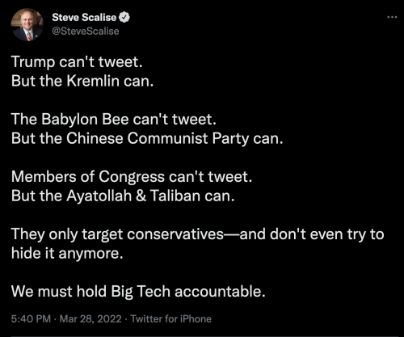Click the Ayatollah & Taliban sentence
The image size is (404, 337).
pos(123,196)
